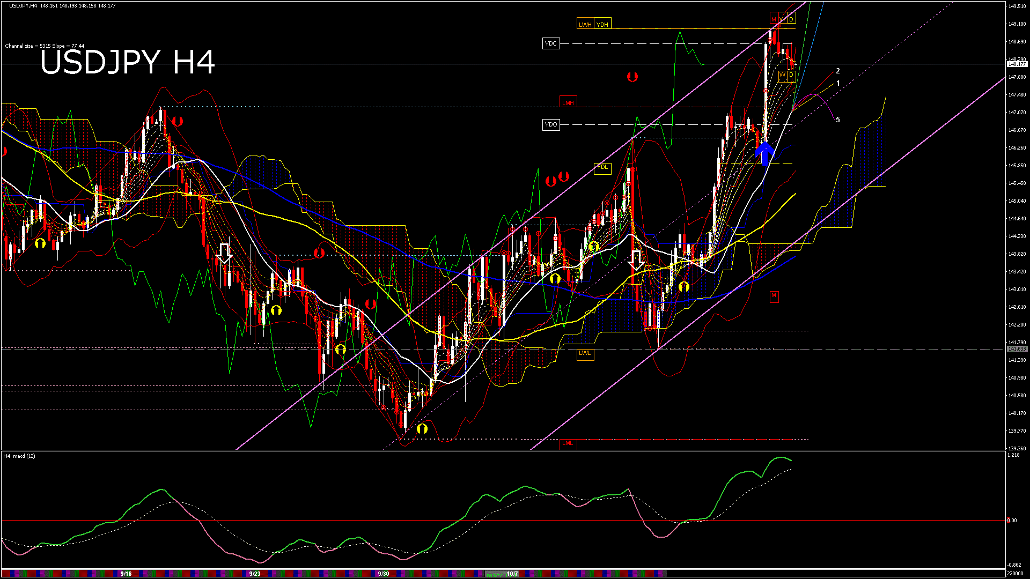Select the orange LWL level label

point(585,353)
